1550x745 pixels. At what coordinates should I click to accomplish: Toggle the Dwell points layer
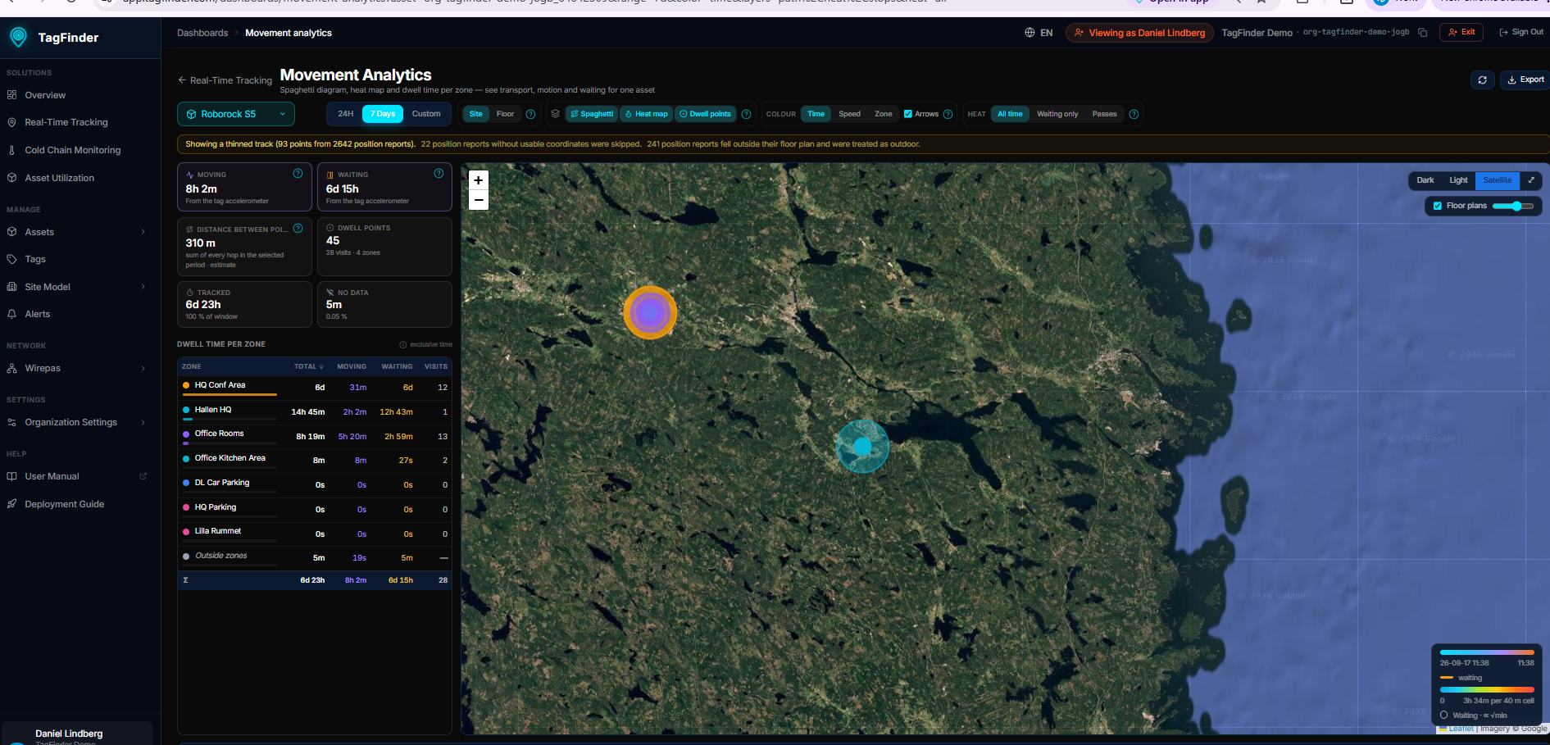click(x=705, y=114)
